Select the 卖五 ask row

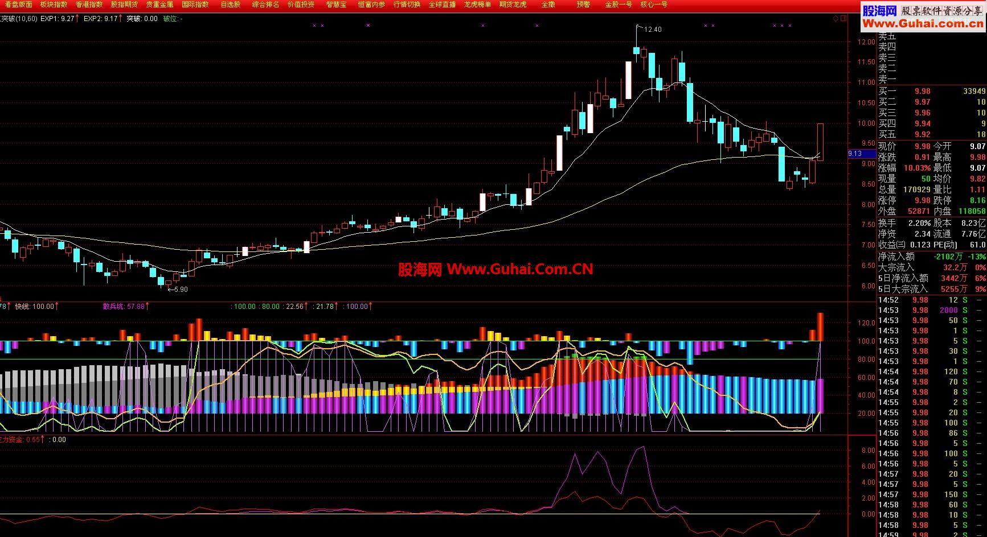coord(932,36)
